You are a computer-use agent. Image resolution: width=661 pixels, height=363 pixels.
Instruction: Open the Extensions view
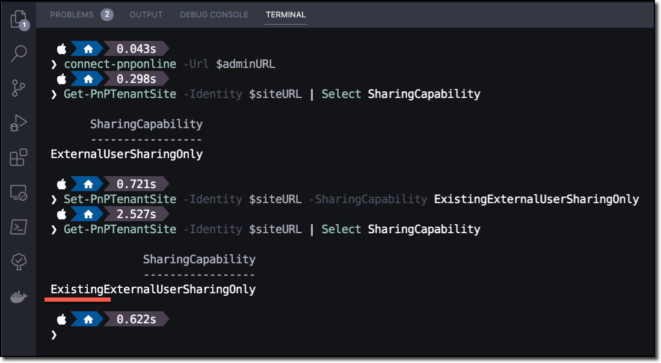click(18, 157)
